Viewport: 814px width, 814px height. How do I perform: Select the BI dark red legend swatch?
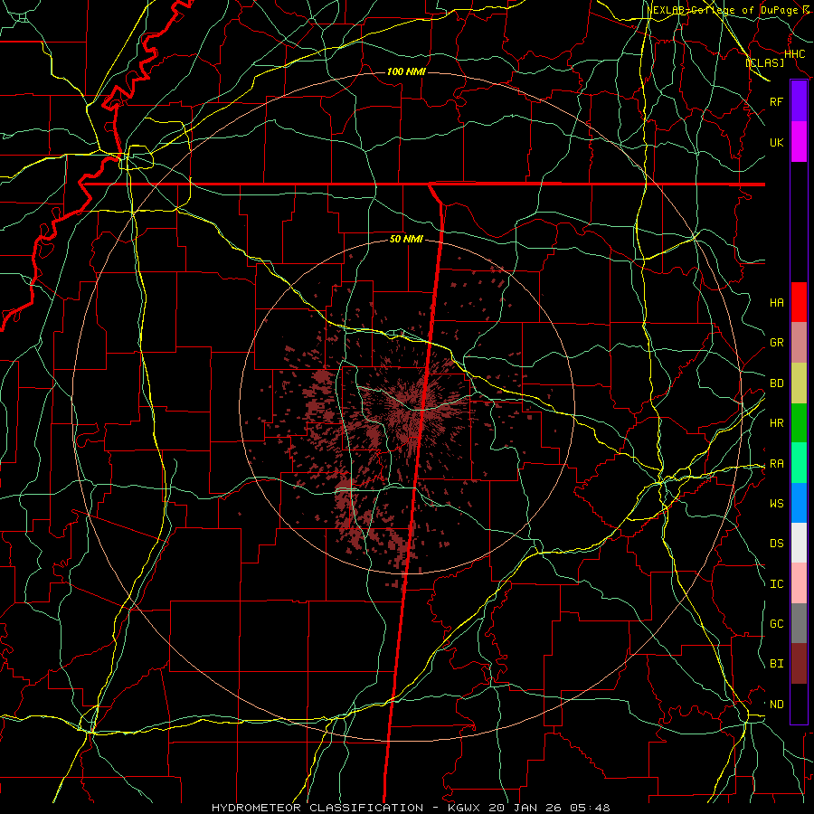[799, 664]
